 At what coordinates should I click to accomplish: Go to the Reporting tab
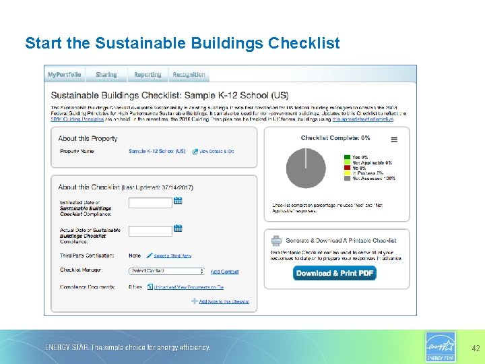pos(148,75)
